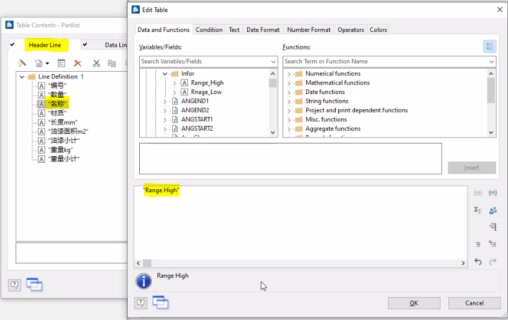Select the "编号" column item

[x=57, y=86]
